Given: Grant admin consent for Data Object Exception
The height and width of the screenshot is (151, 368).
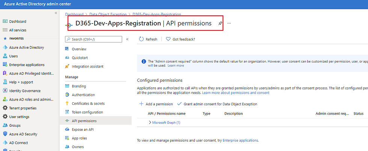Looking at the screenshot, I should coord(217,104).
